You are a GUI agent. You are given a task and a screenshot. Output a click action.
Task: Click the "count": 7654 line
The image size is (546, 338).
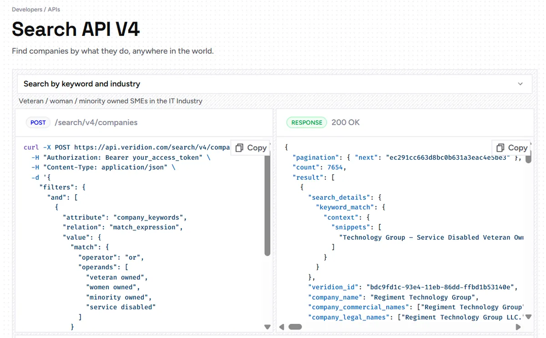click(319, 167)
